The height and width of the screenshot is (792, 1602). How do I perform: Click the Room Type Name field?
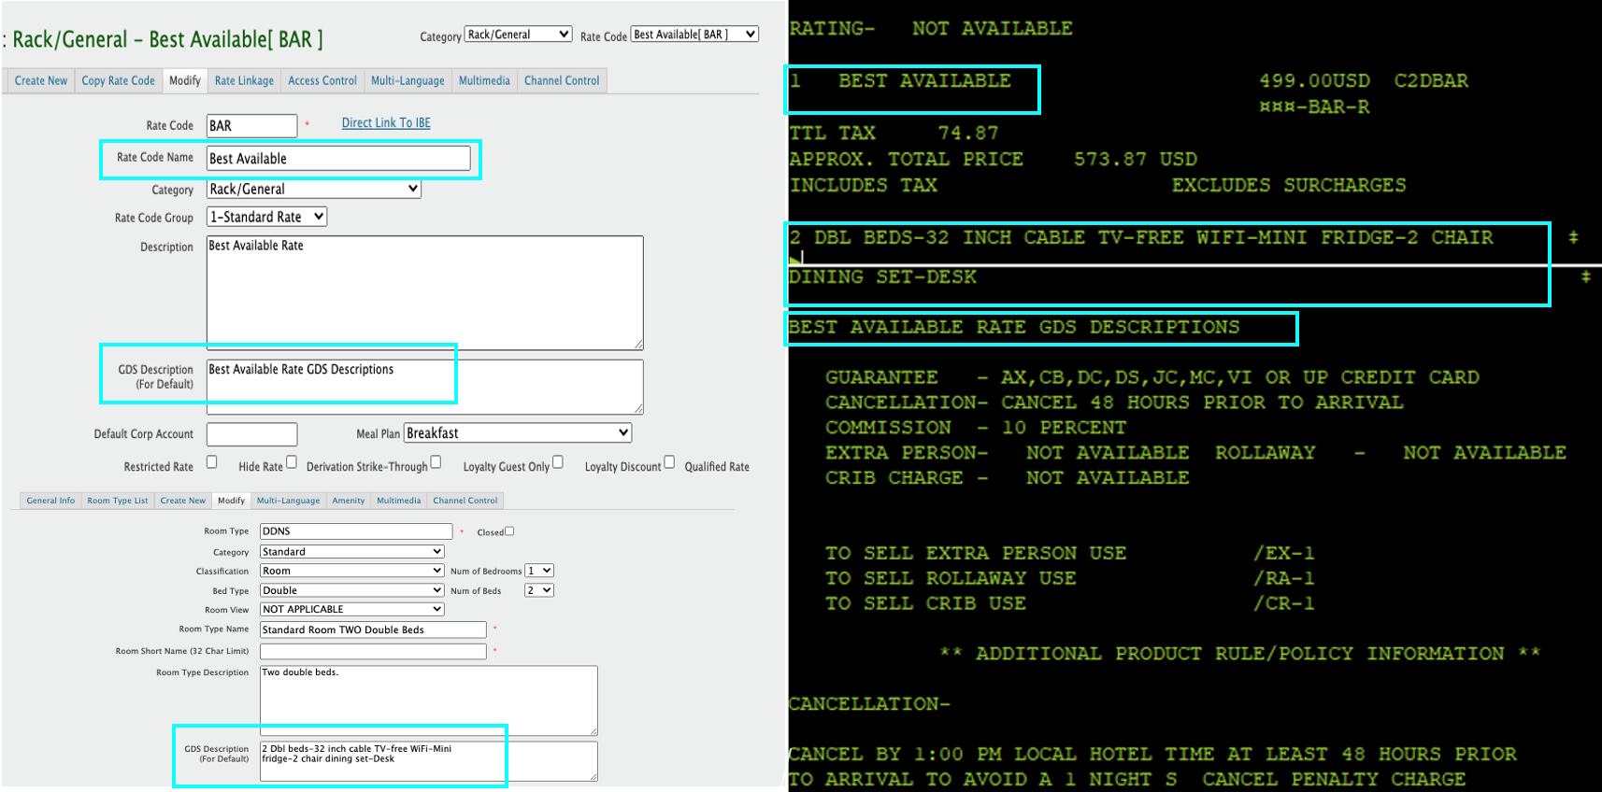point(373,629)
